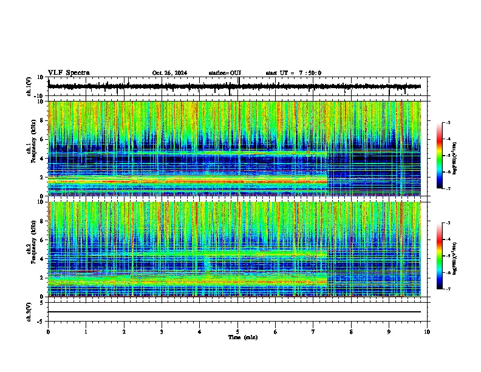Click the "start UT = 7:50:0" text
The image size is (481, 372).
point(293,73)
